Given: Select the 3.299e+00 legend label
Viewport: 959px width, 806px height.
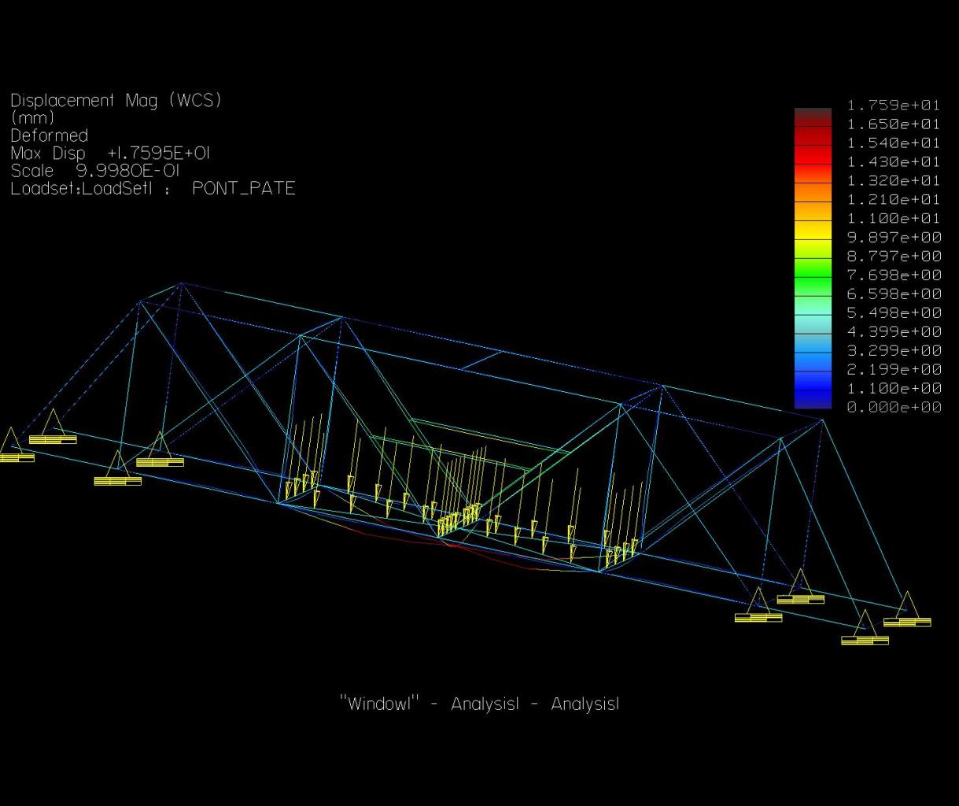Looking at the screenshot, I should (894, 350).
